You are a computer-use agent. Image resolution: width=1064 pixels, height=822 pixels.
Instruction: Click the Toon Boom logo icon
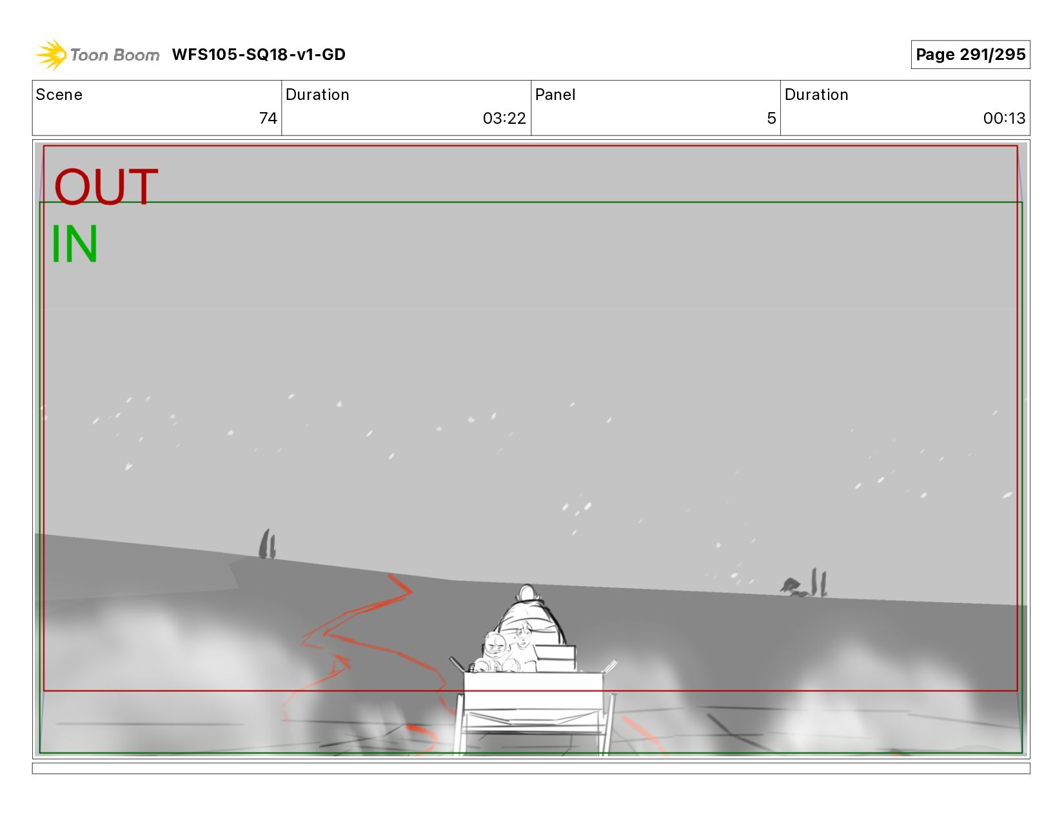pyautogui.click(x=50, y=54)
